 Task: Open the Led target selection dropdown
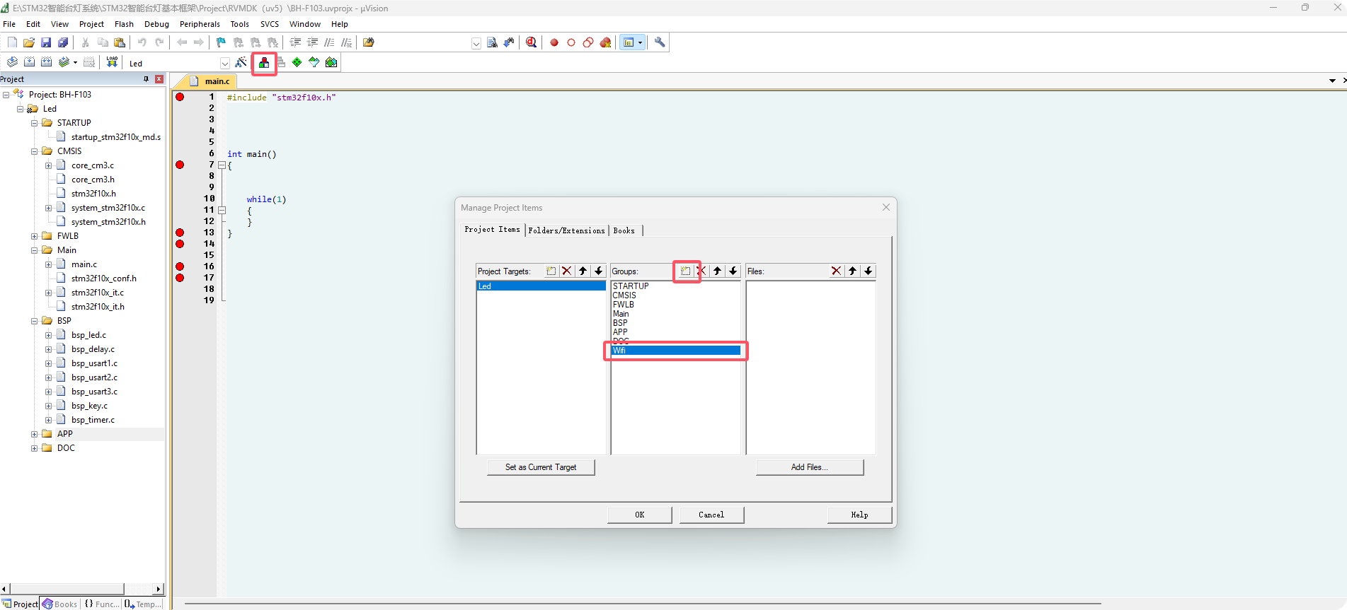coord(224,64)
